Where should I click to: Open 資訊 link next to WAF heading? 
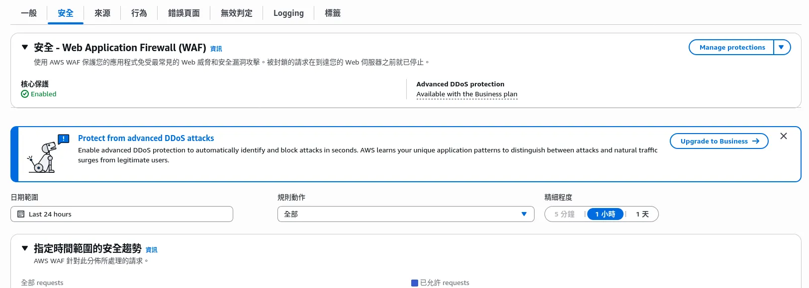pos(216,49)
